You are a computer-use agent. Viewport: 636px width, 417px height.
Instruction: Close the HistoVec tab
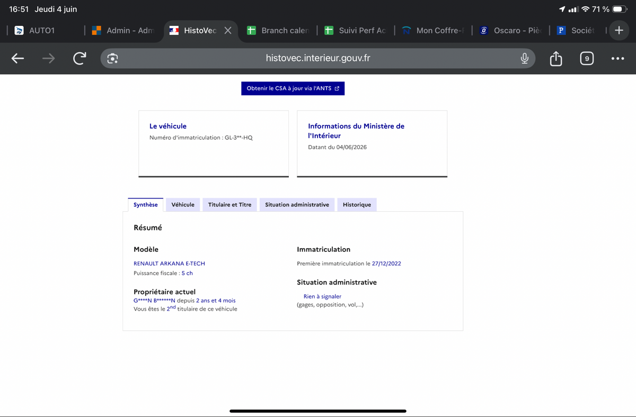point(228,30)
